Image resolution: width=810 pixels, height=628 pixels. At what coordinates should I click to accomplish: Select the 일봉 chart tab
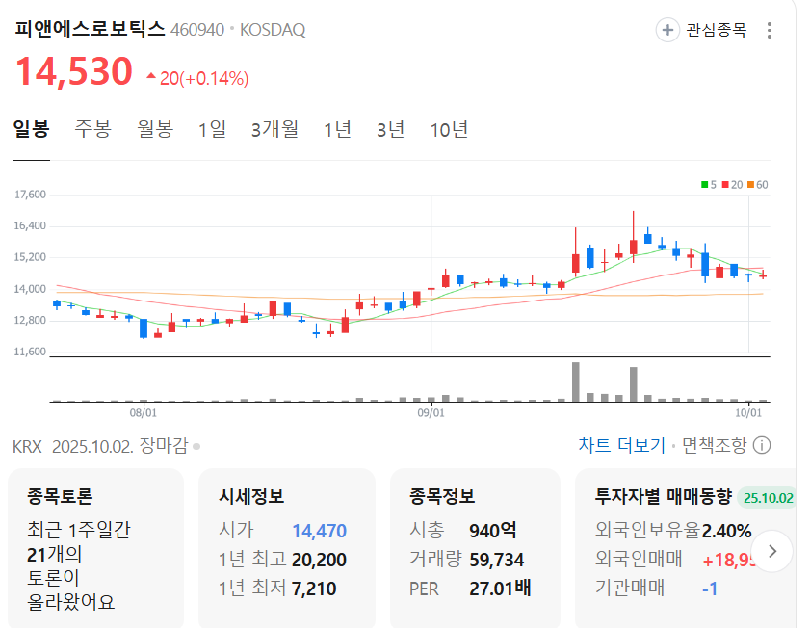(x=31, y=129)
